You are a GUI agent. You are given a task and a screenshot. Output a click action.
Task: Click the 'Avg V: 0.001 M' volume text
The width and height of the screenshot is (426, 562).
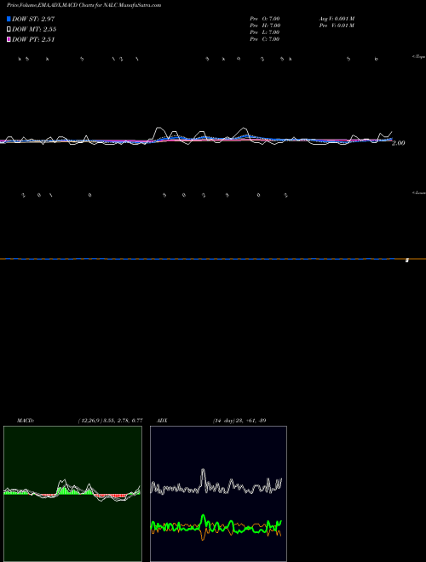[337, 19]
